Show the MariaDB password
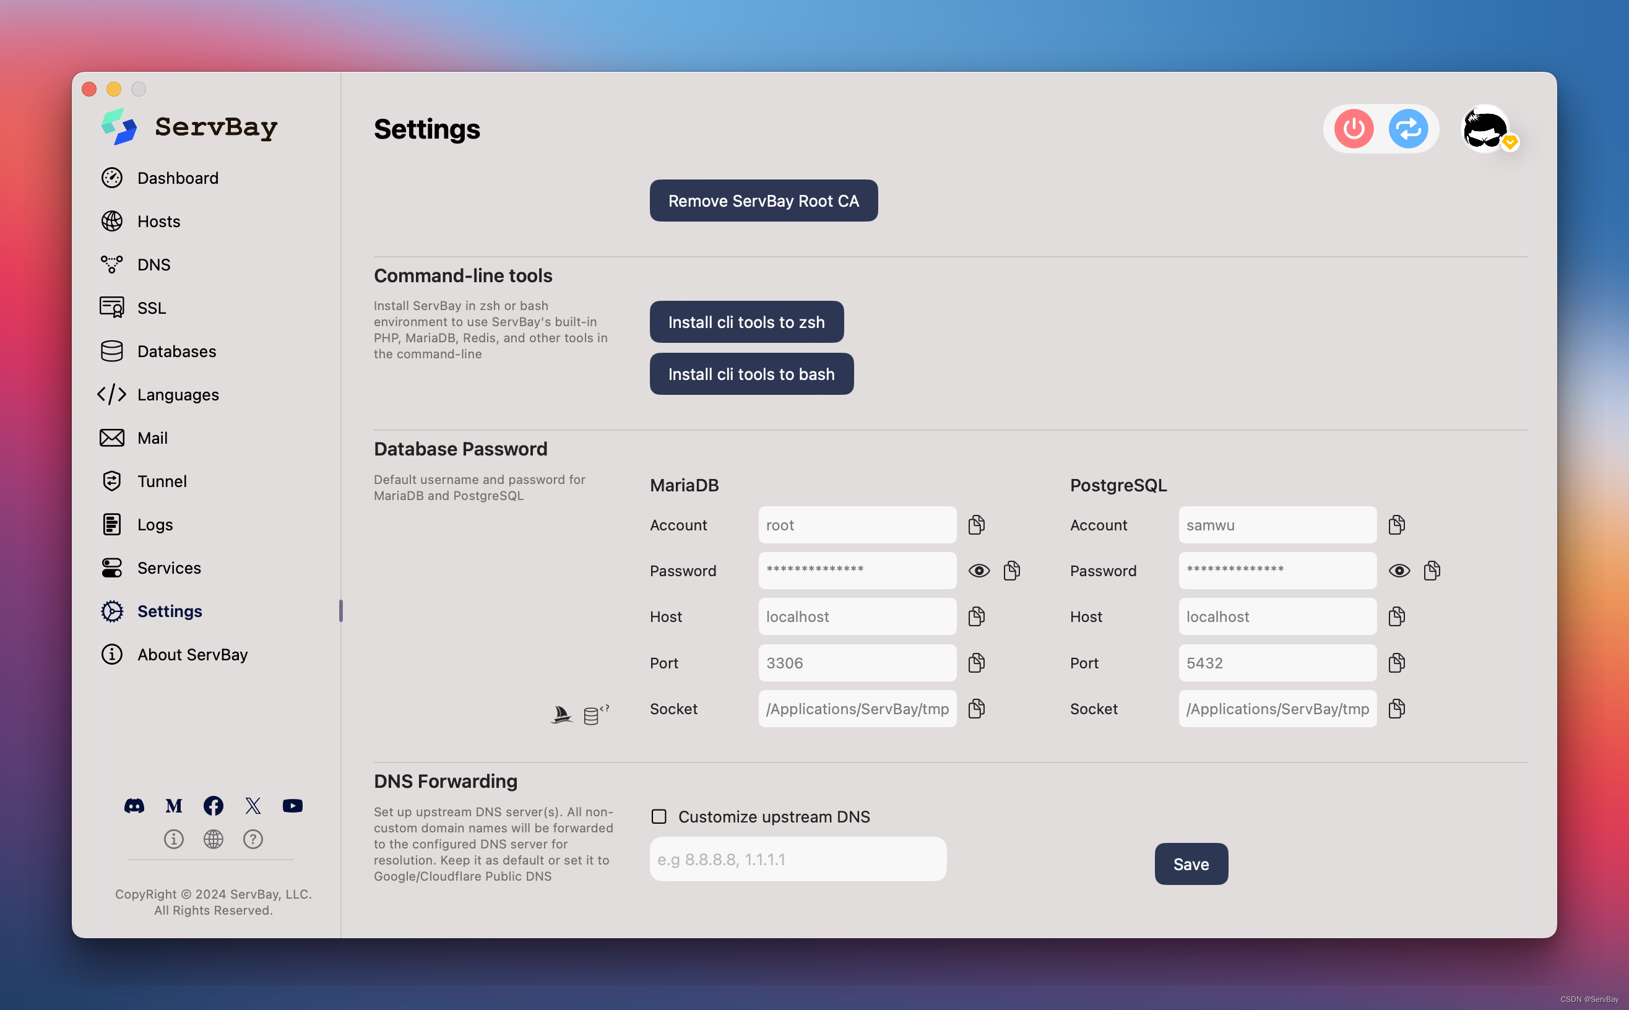 point(979,571)
